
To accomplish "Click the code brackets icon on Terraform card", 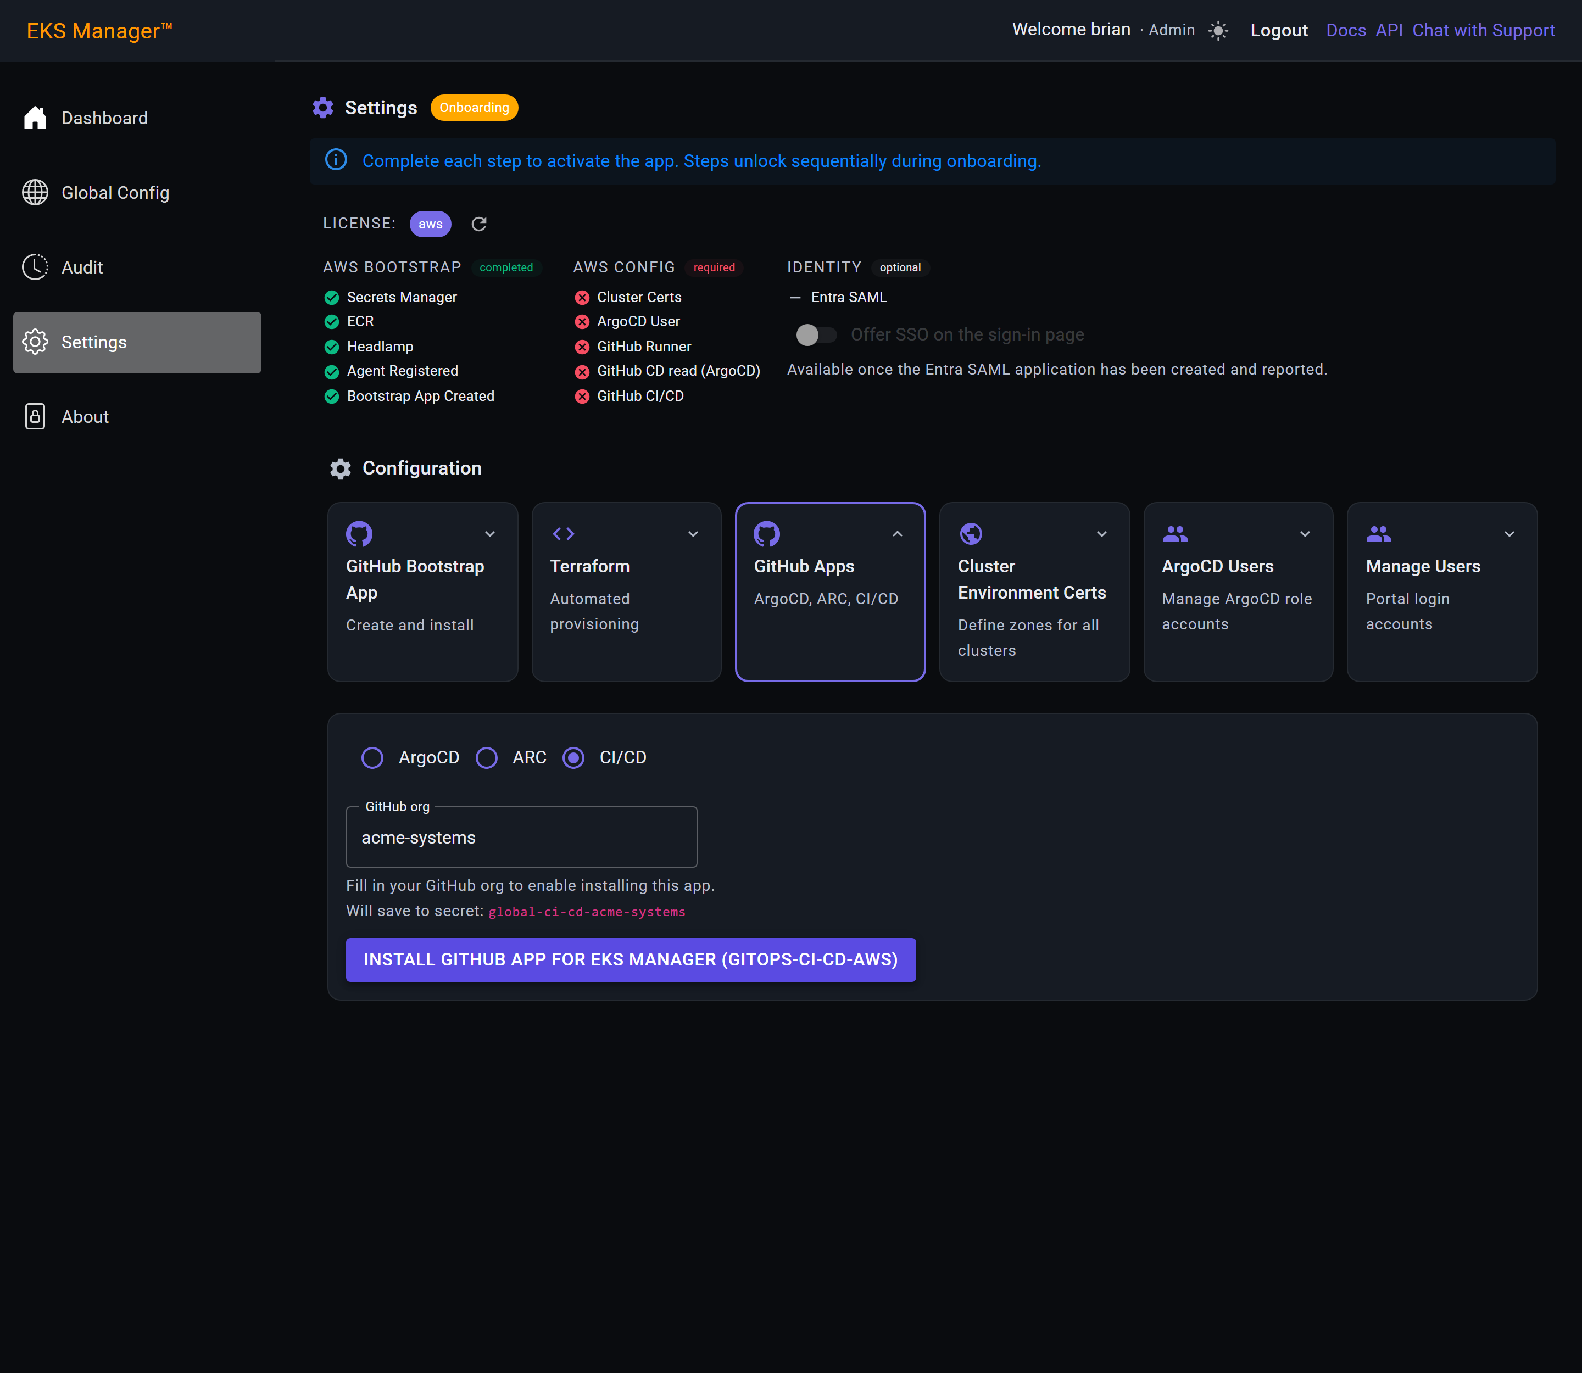I will [x=564, y=534].
